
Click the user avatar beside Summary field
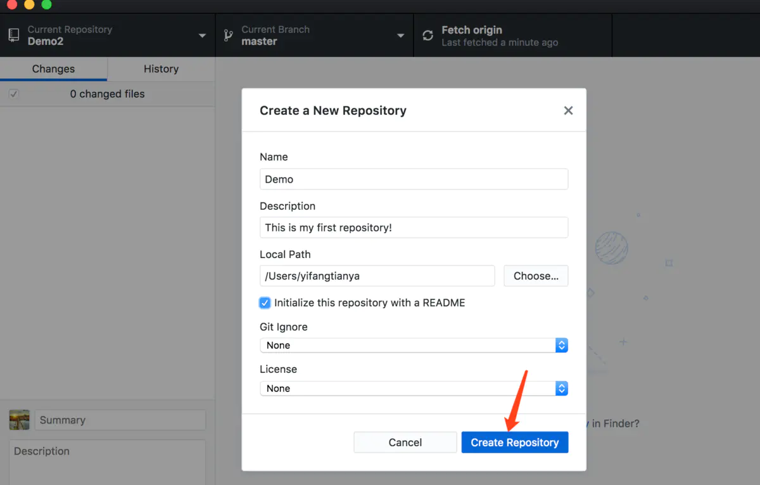pyautogui.click(x=19, y=420)
